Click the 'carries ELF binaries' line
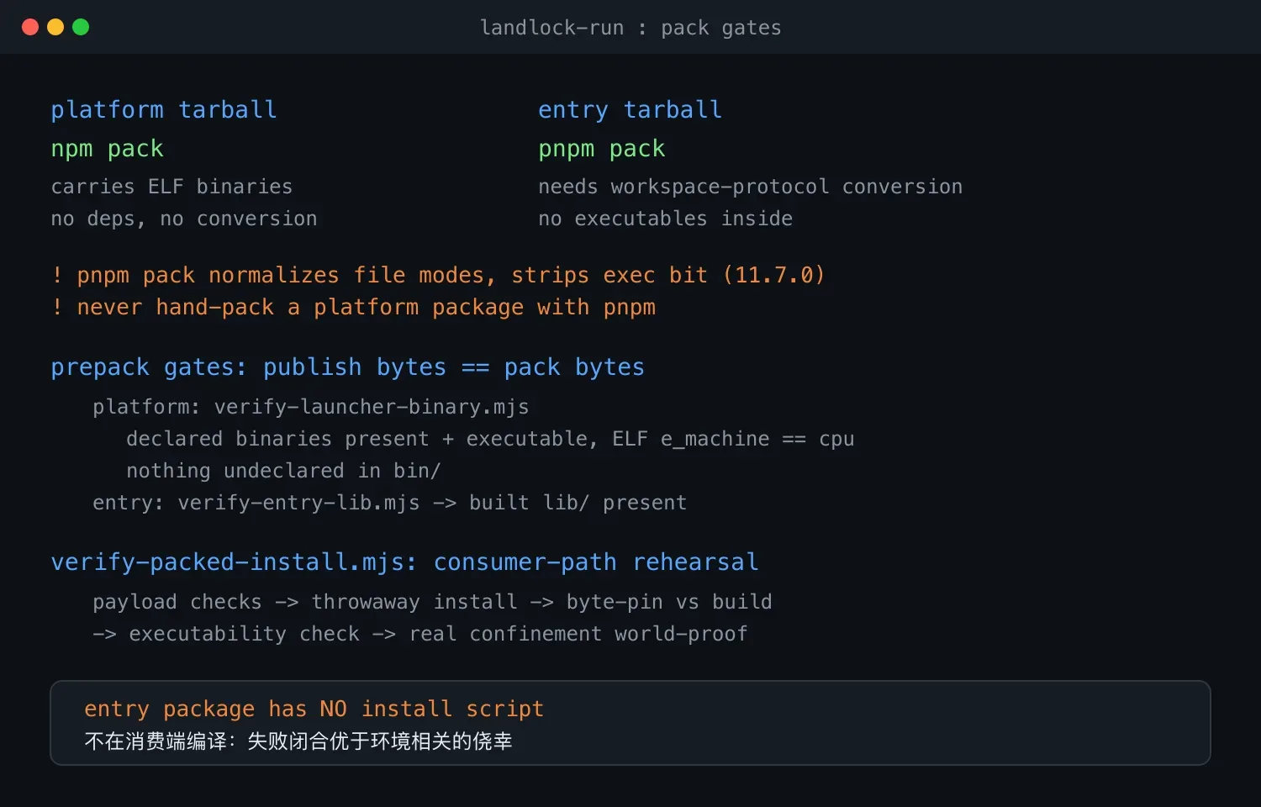Viewport: 1261px width, 807px height. pyautogui.click(x=172, y=187)
